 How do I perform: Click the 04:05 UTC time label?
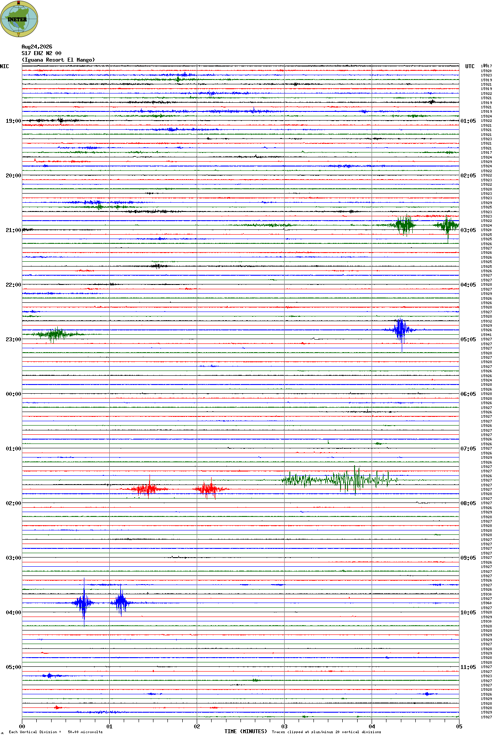click(468, 285)
